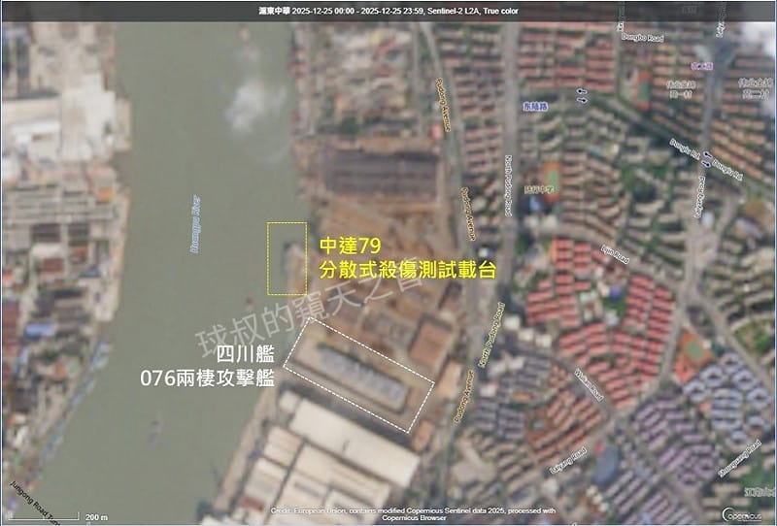Click the Dongbo Road label at top
This screenshot has width=777, height=526.
pos(641,39)
